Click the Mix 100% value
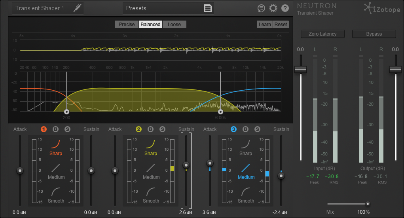 (x=363, y=212)
